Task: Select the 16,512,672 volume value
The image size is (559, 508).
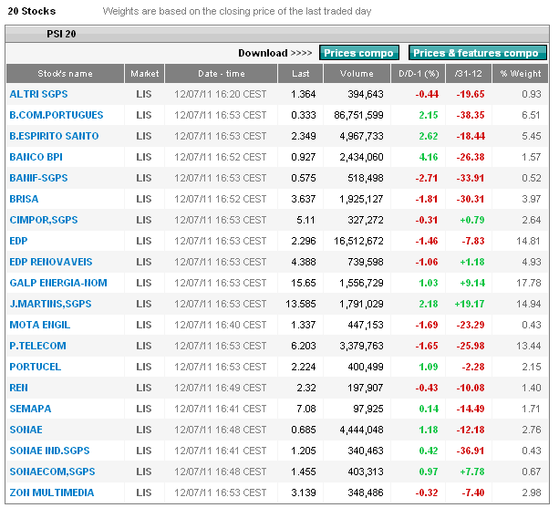Action: 358,241
